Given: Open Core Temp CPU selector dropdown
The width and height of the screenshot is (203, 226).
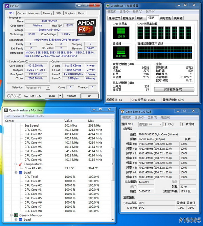Looking at the screenshot, I should (160, 125).
